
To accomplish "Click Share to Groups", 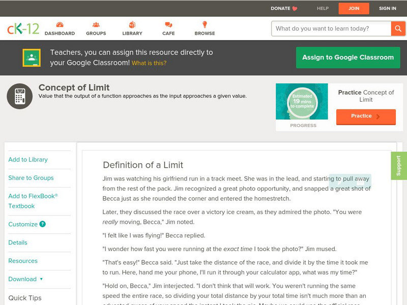I will [31, 177].
